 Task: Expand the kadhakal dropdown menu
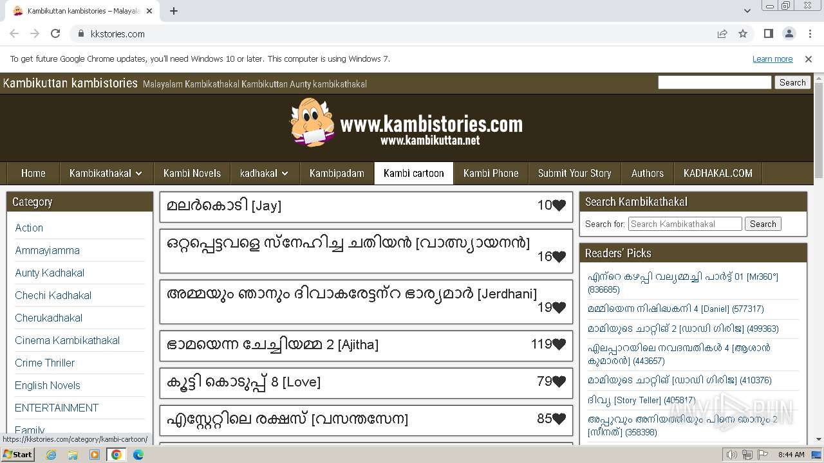[265, 173]
